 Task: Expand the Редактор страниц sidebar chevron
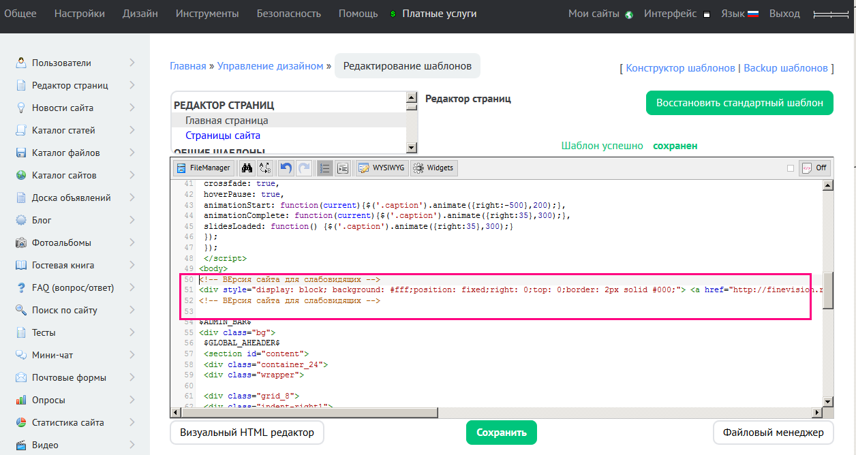[132, 85]
